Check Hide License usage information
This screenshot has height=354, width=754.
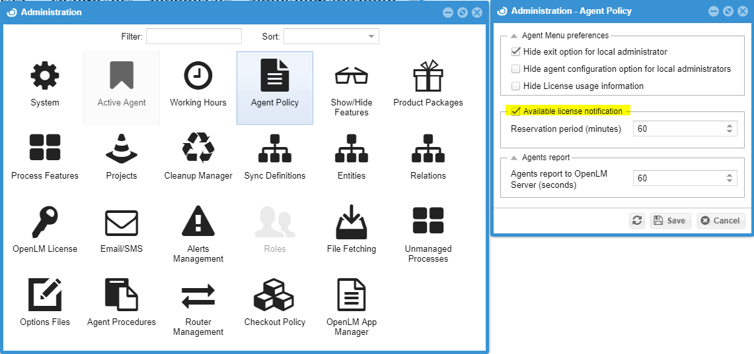(516, 86)
